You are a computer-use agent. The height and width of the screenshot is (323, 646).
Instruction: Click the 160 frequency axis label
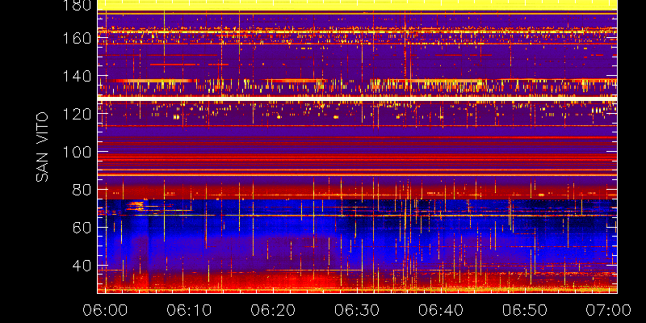(78, 38)
